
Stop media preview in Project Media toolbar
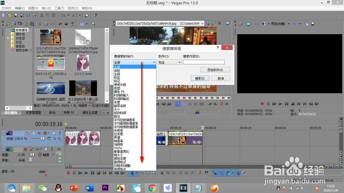tap(66, 24)
